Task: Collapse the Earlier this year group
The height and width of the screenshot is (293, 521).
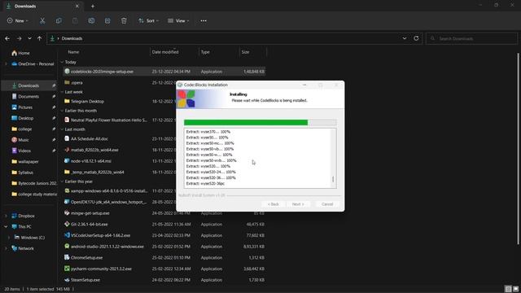Action: (x=62, y=181)
